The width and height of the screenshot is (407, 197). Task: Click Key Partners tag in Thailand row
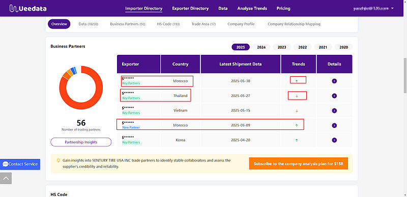(x=131, y=98)
